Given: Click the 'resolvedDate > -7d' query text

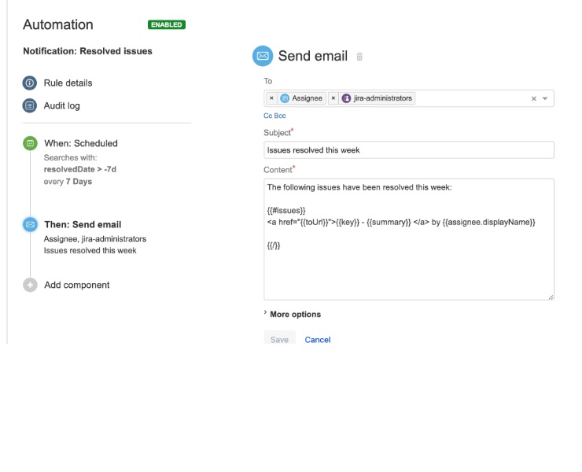Looking at the screenshot, I should coord(79,169).
